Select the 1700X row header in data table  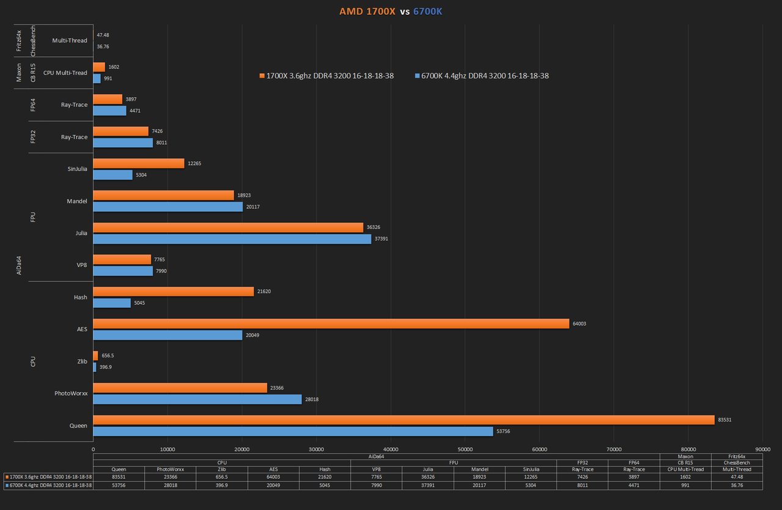[48, 476]
